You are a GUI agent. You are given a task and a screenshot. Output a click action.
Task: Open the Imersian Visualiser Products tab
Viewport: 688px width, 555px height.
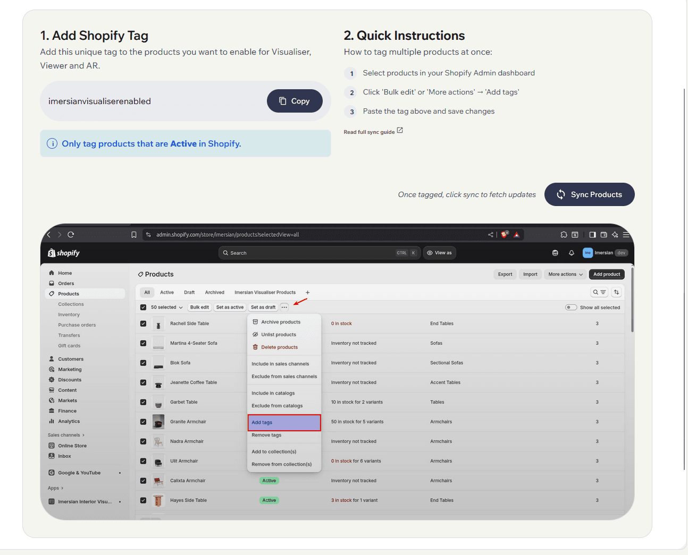265,292
